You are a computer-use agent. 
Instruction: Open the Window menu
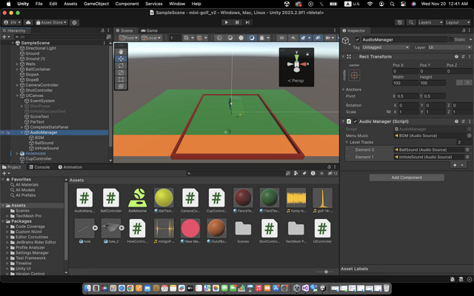coord(177,4)
